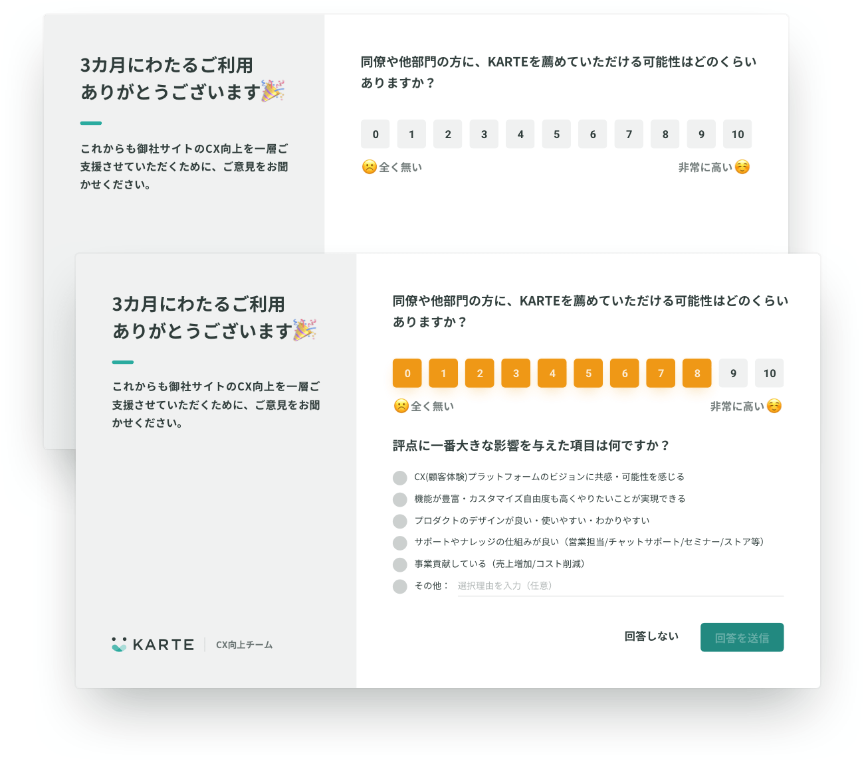This screenshot has height=761, width=864.
Task: Choose the プロダクトのデザインが良い radio option
Action: (x=399, y=521)
